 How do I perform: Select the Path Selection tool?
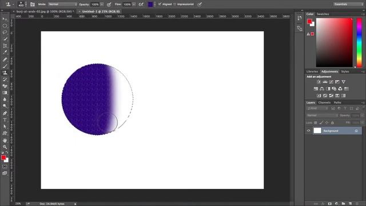pos(5,126)
